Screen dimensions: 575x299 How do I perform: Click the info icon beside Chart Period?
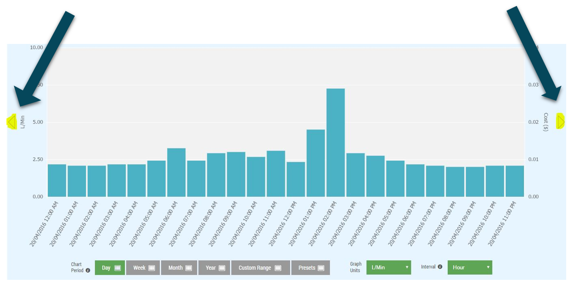coord(88,271)
